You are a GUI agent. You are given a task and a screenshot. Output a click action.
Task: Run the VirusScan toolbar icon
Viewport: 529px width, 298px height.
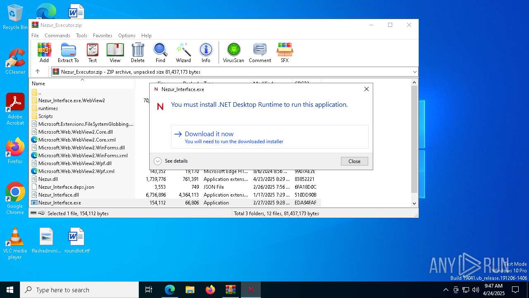(x=234, y=53)
